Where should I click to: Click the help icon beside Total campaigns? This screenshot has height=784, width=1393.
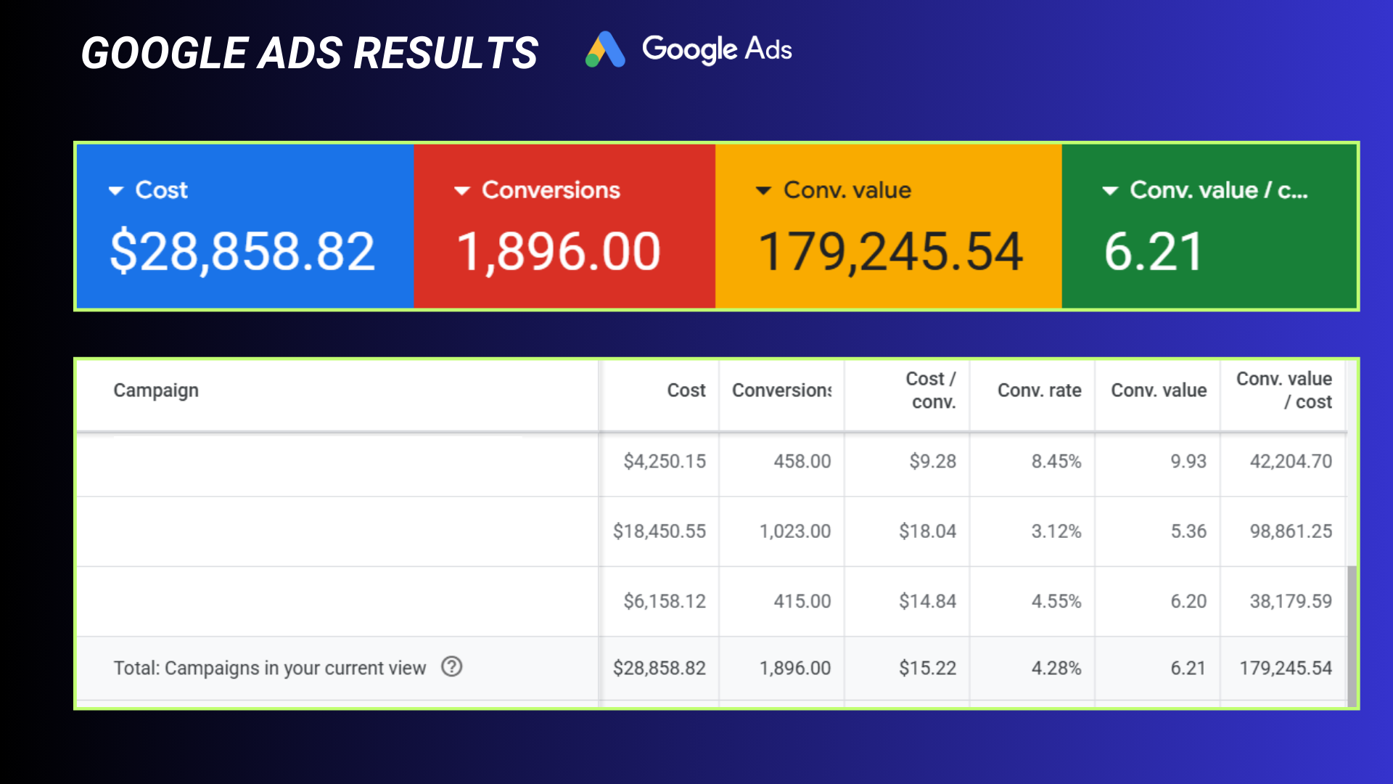(x=451, y=666)
